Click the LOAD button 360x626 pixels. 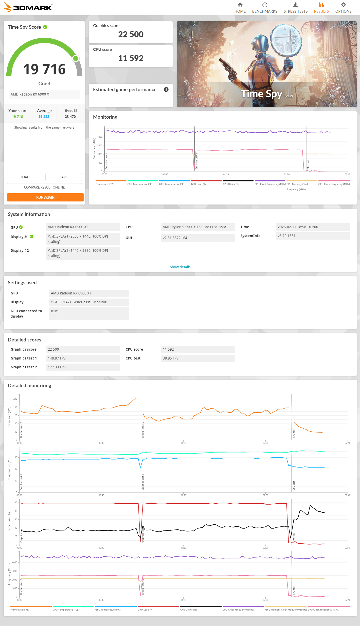25,177
